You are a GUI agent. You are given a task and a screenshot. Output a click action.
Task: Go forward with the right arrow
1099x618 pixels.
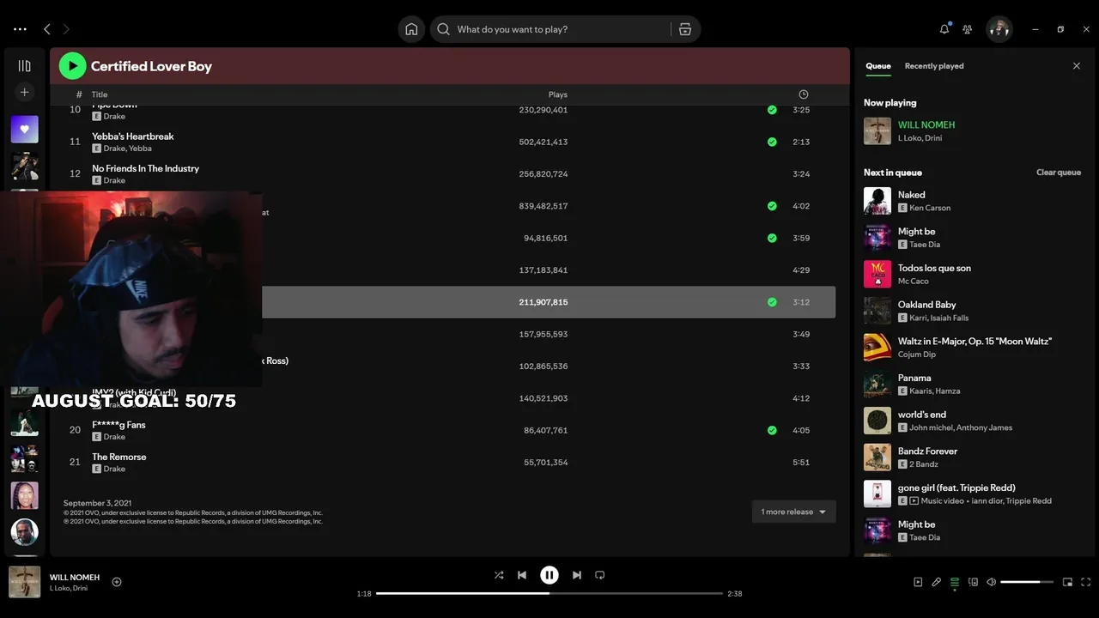(66, 29)
